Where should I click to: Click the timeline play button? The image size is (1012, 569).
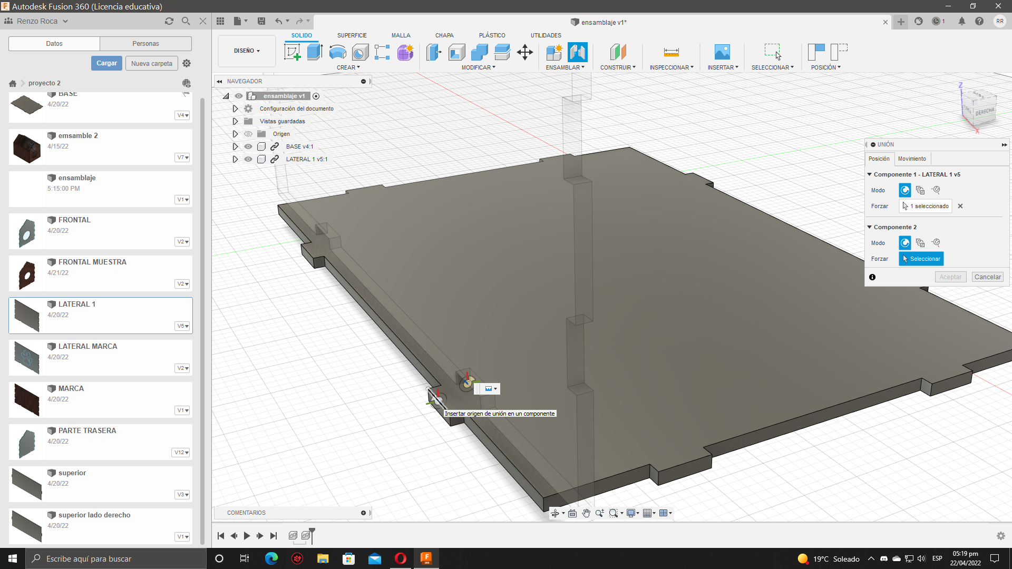tap(247, 536)
